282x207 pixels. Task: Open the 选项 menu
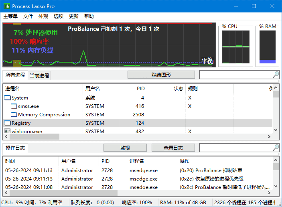tap(59, 16)
